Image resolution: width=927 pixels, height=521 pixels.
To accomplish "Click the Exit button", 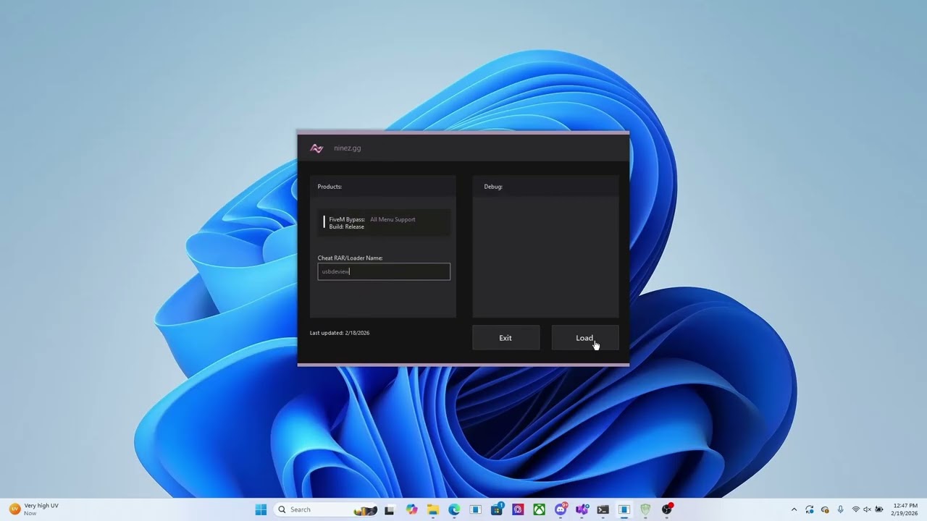I will 506,338.
